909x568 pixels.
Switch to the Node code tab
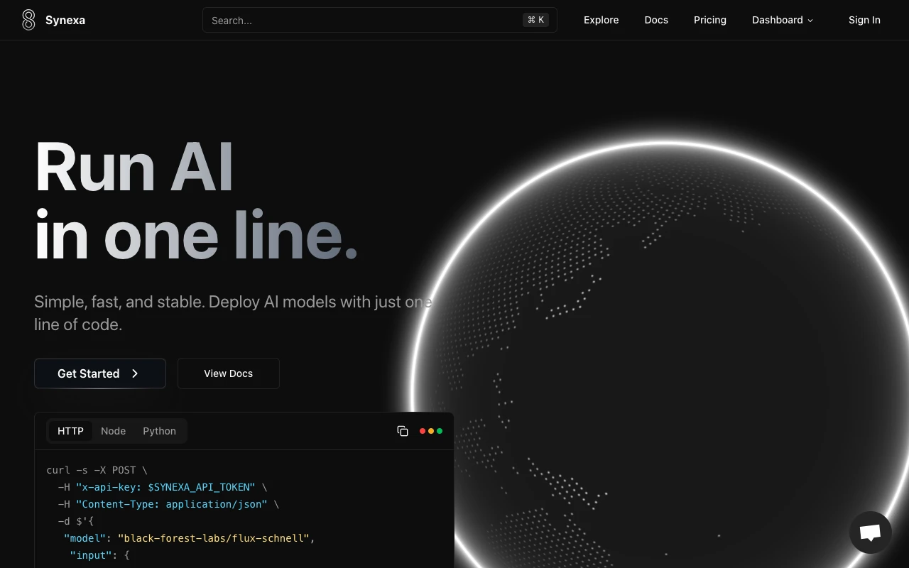[x=113, y=431]
